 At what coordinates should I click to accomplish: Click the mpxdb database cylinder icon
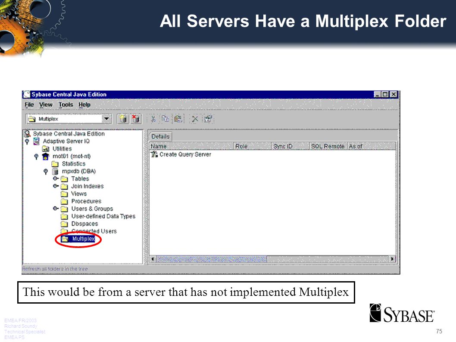(x=55, y=172)
